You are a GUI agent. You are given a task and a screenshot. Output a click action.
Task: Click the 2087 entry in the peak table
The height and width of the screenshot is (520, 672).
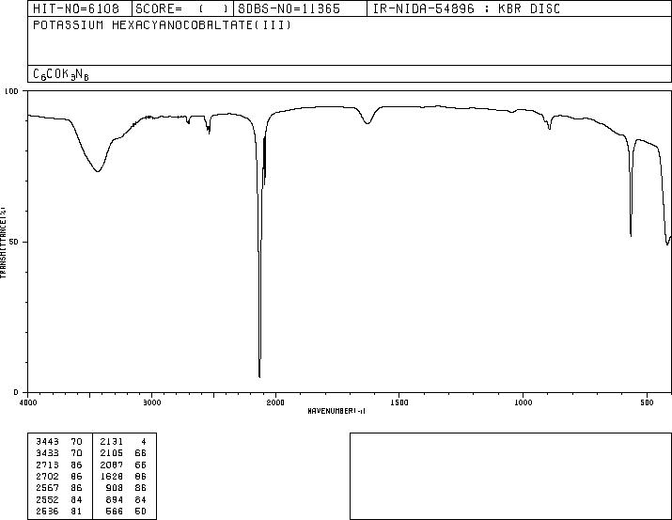point(112,465)
